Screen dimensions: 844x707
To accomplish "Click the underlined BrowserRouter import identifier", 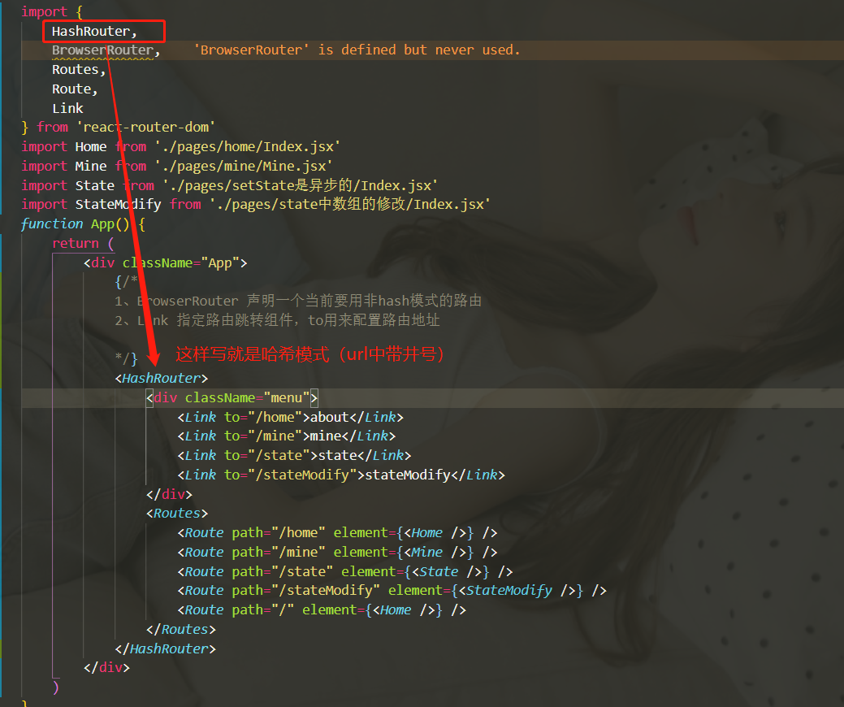I will coord(102,50).
